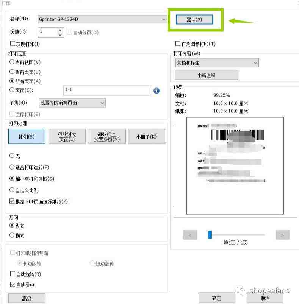Enable 灰度打印(I) grayscale checkbox

point(13,44)
